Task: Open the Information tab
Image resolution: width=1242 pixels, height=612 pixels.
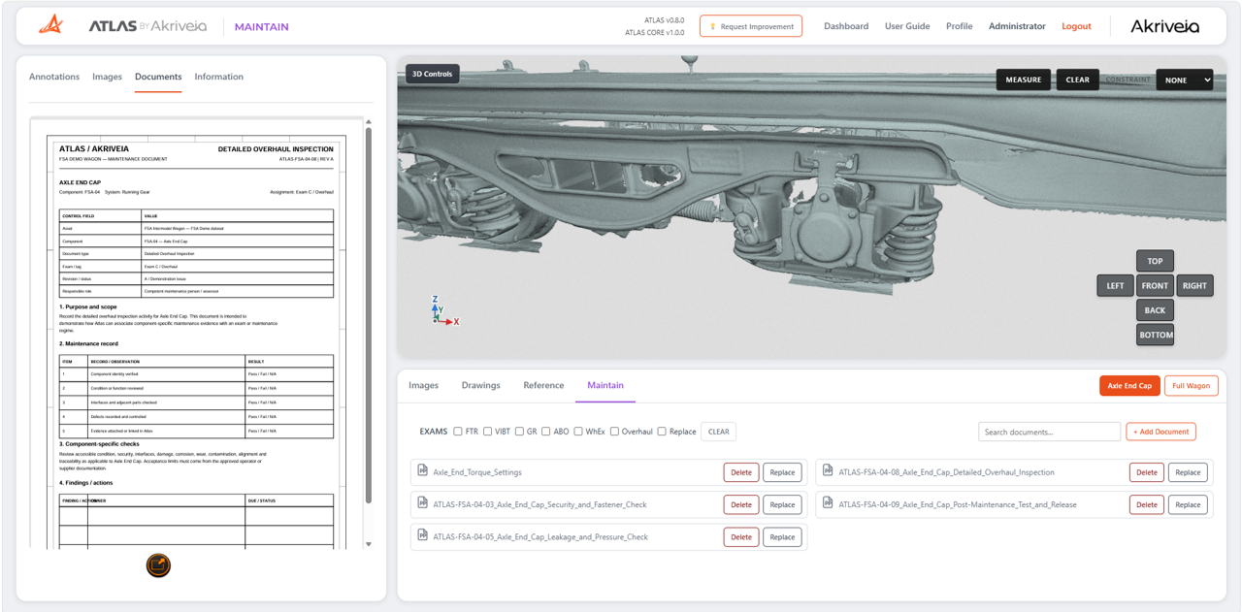Action: click(x=218, y=77)
